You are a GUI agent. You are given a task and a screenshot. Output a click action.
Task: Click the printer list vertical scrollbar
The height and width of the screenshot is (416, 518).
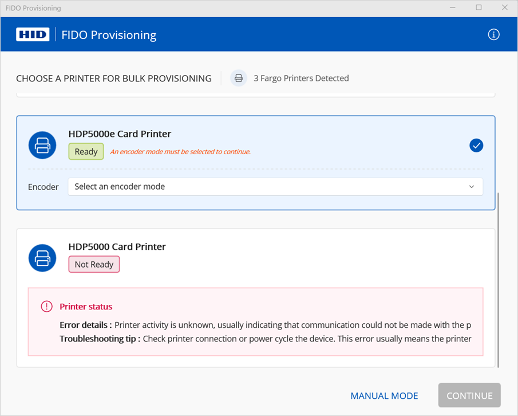[x=499, y=280]
